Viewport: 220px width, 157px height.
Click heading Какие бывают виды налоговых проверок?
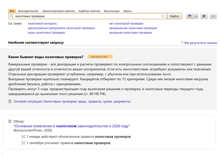point(46,57)
